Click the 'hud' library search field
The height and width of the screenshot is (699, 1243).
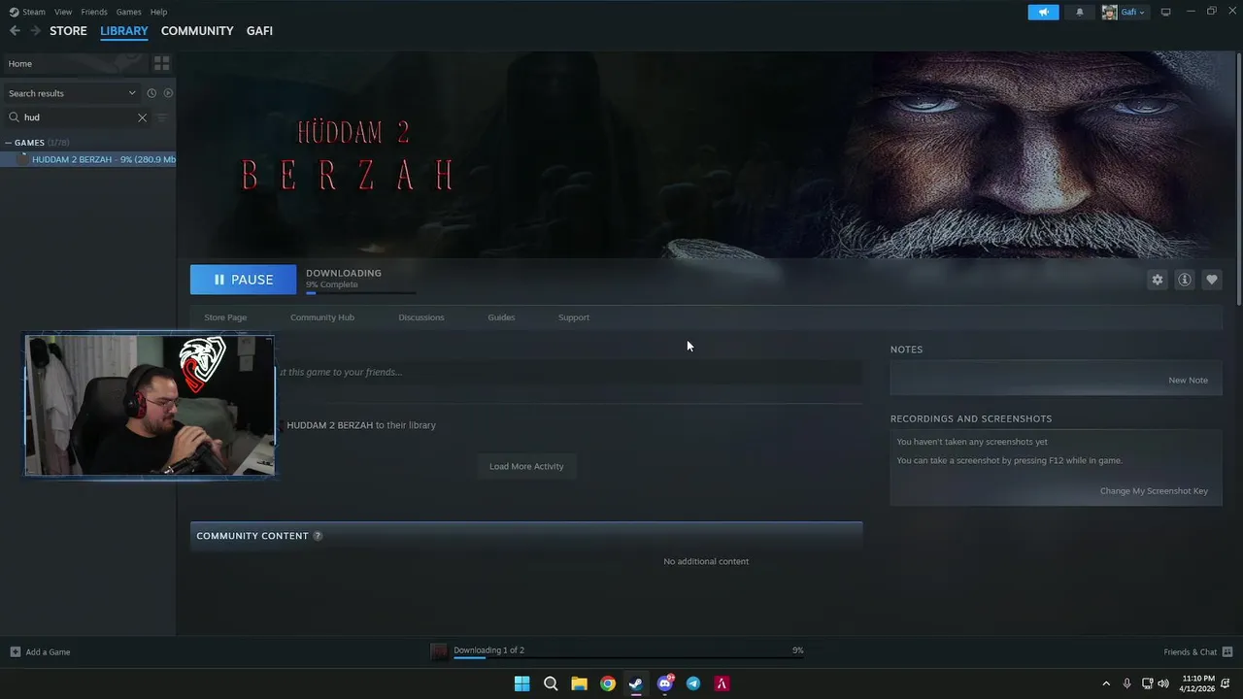point(78,117)
